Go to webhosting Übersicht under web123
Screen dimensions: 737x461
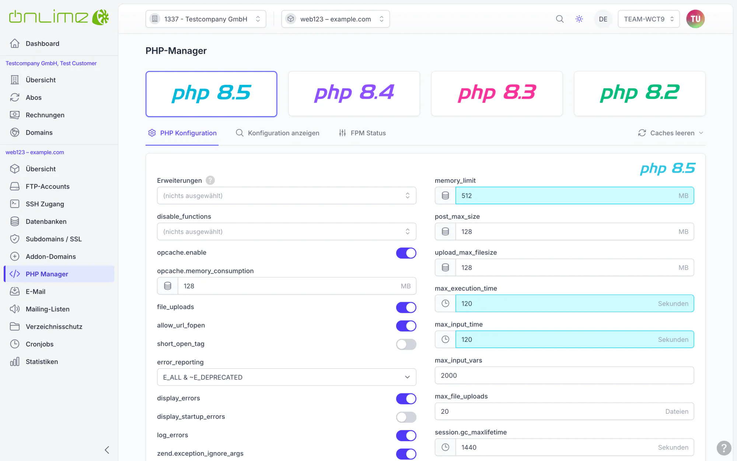[x=59, y=169]
